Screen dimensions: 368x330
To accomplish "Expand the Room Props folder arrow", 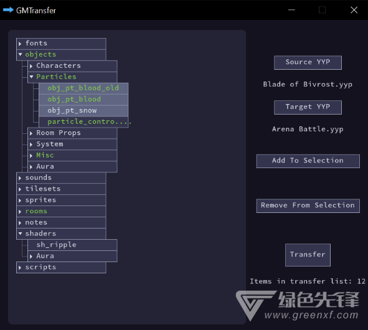I will coord(31,133).
